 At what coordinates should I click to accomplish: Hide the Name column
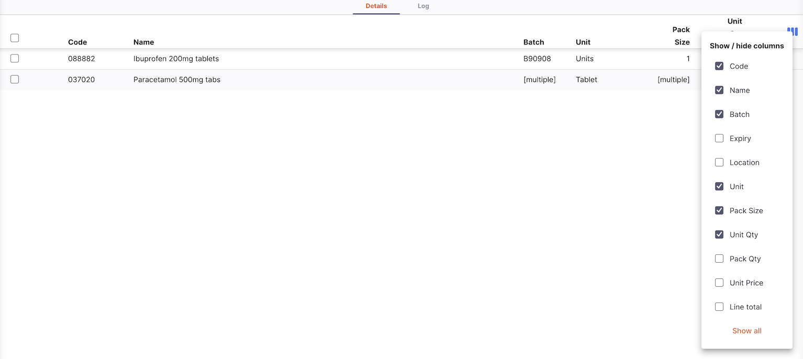pyautogui.click(x=719, y=90)
